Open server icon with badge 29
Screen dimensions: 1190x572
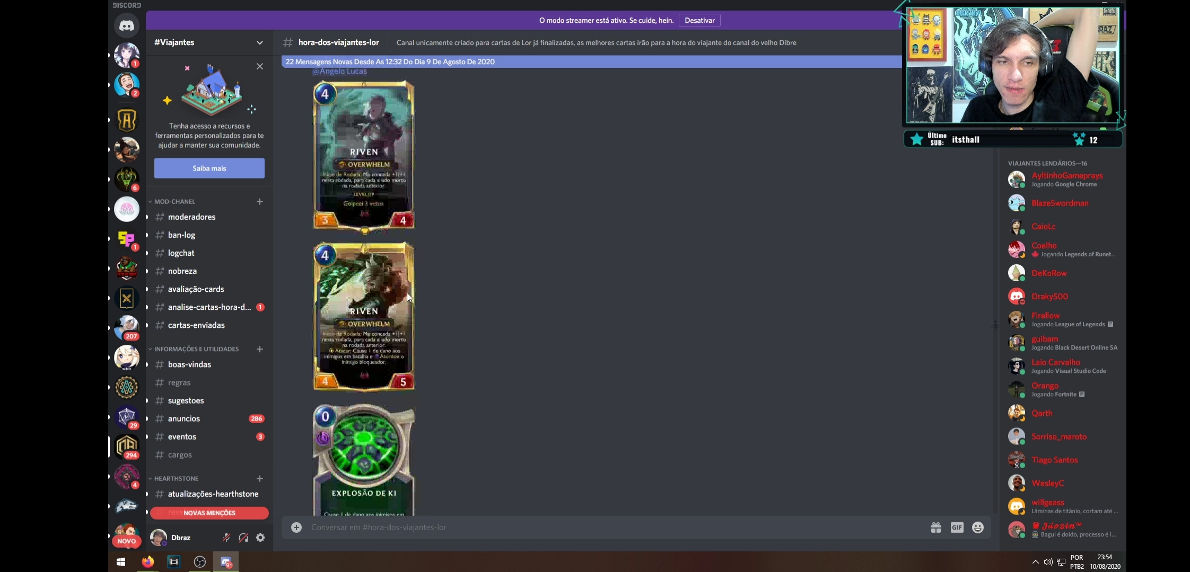[x=126, y=416]
